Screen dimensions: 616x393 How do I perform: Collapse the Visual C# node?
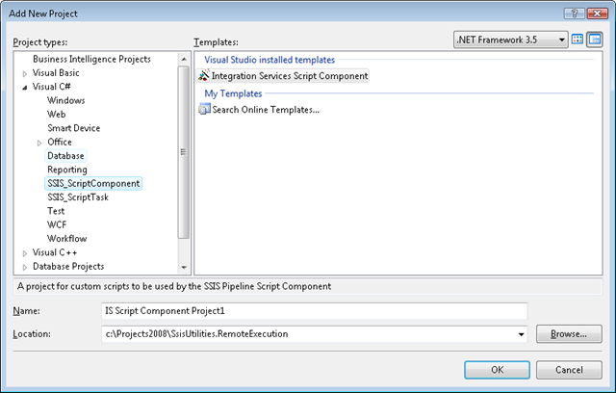(25, 86)
